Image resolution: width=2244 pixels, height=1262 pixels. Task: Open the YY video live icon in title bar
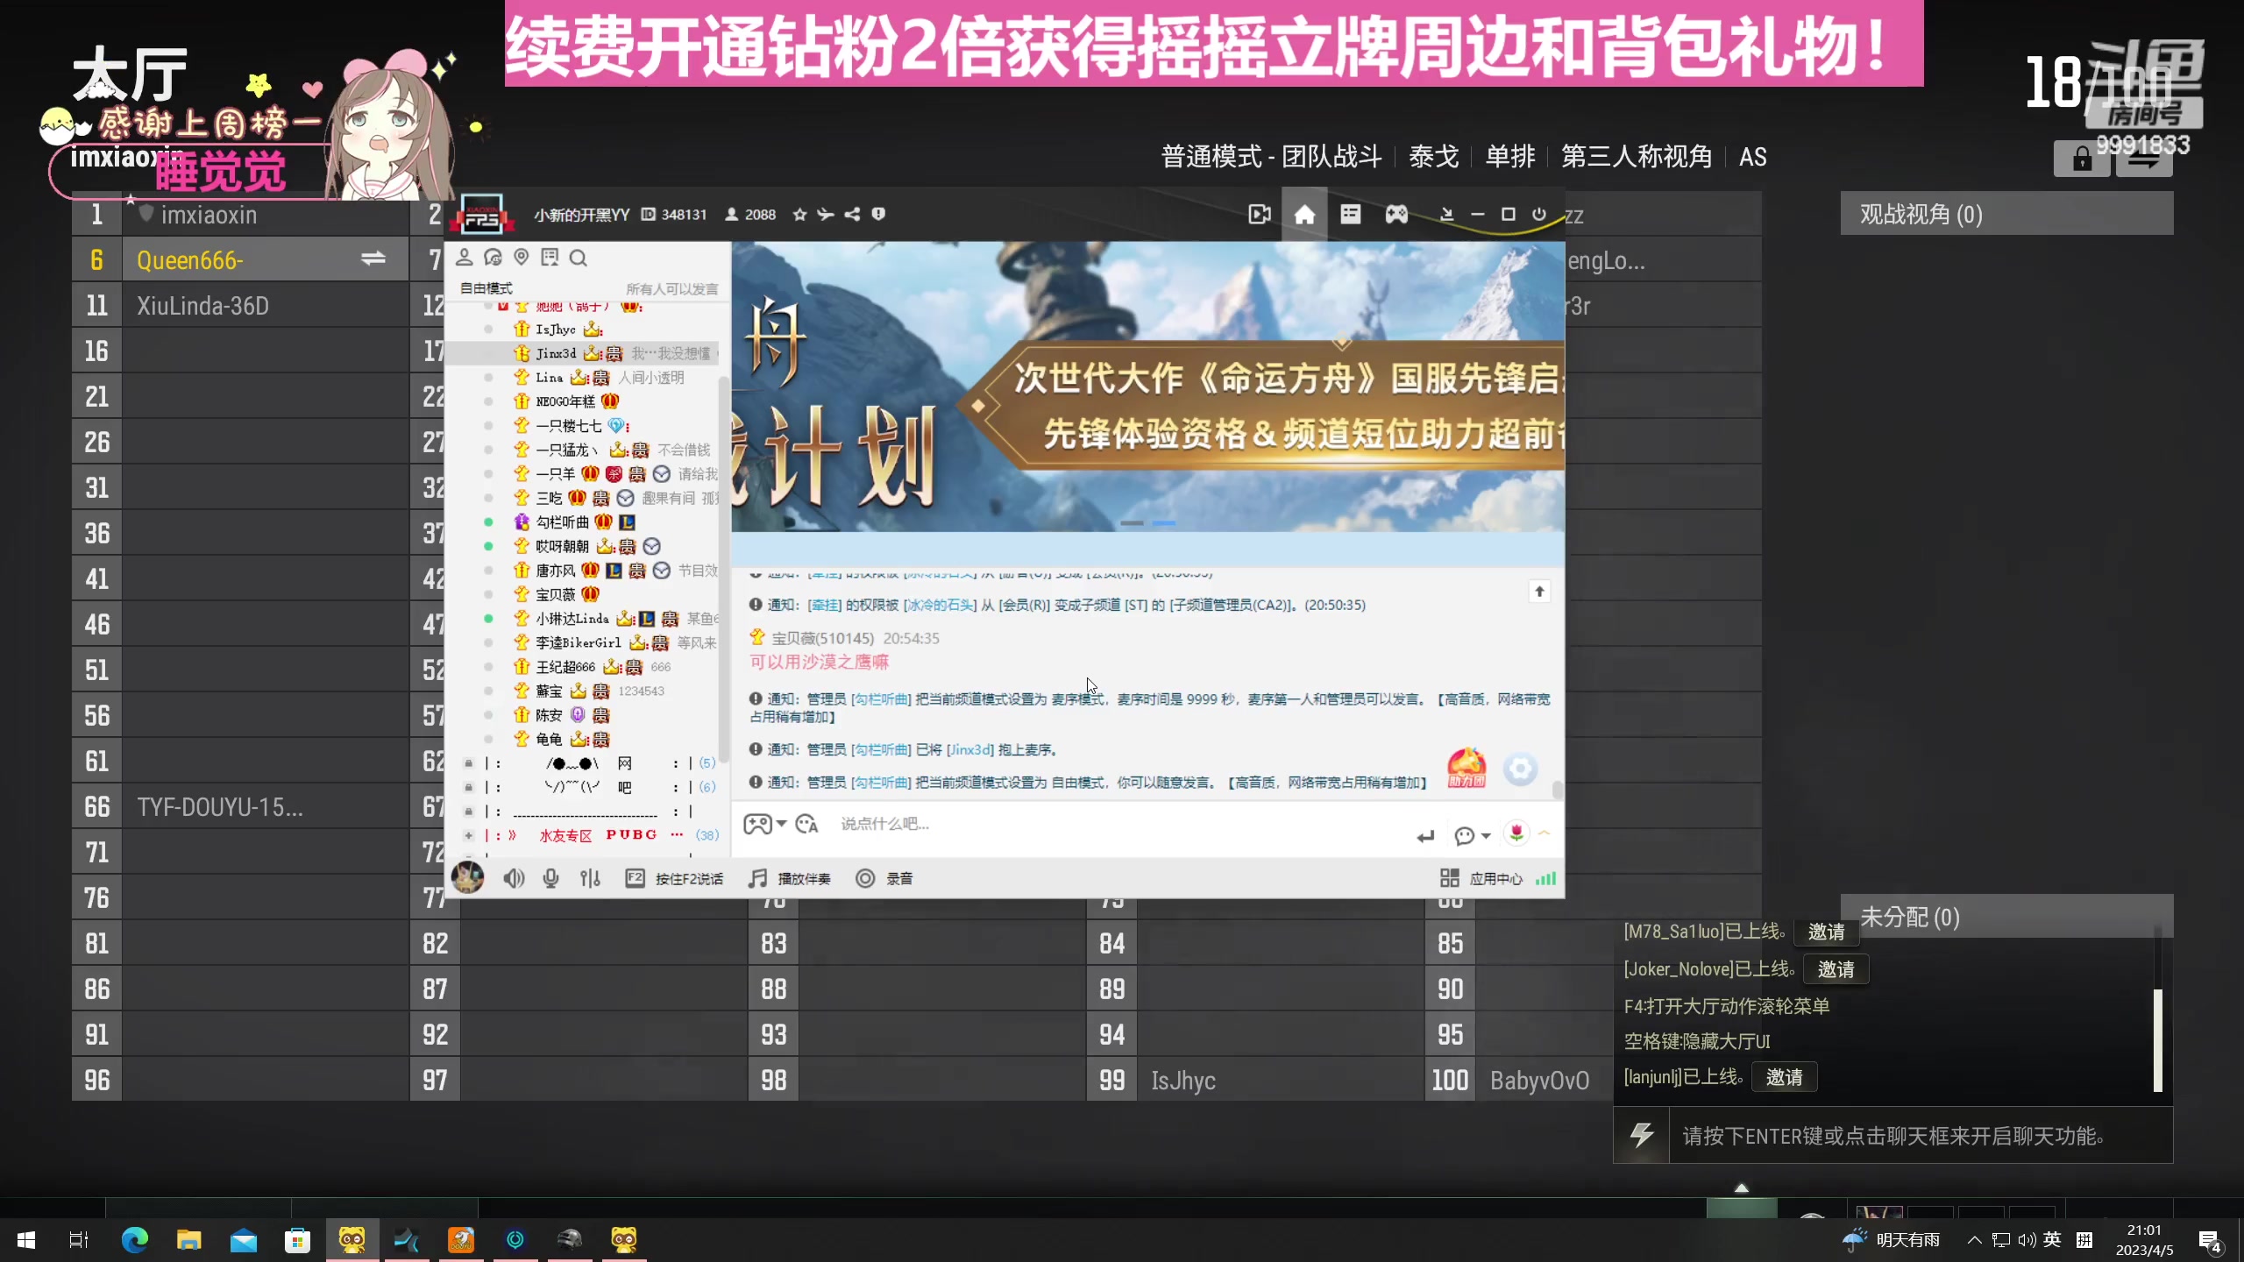[1259, 215]
